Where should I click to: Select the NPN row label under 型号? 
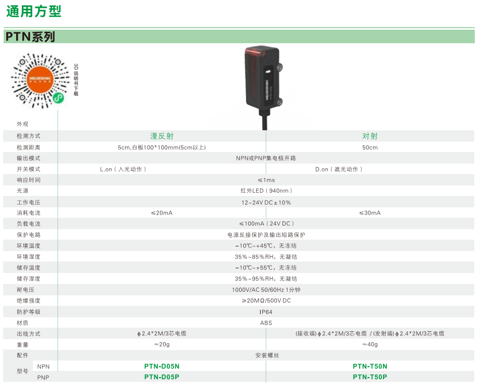(44, 366)
